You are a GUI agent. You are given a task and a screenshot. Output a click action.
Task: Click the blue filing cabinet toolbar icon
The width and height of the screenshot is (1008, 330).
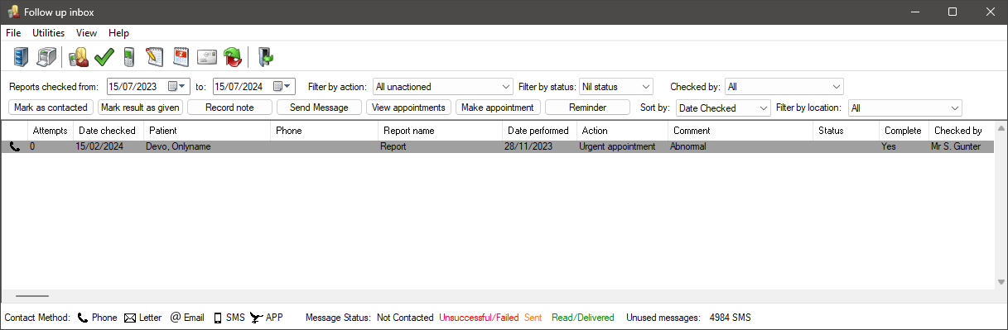coord(22,57)
